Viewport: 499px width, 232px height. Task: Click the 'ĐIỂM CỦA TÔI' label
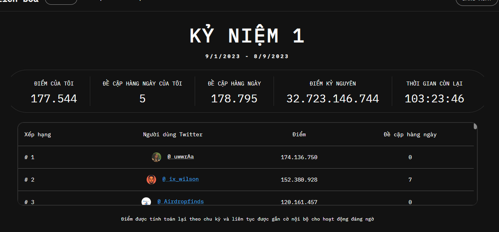54,84
